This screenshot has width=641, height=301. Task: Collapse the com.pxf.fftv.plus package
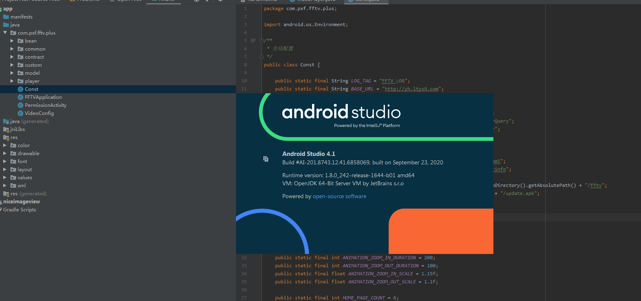click(x=5, y=33)
